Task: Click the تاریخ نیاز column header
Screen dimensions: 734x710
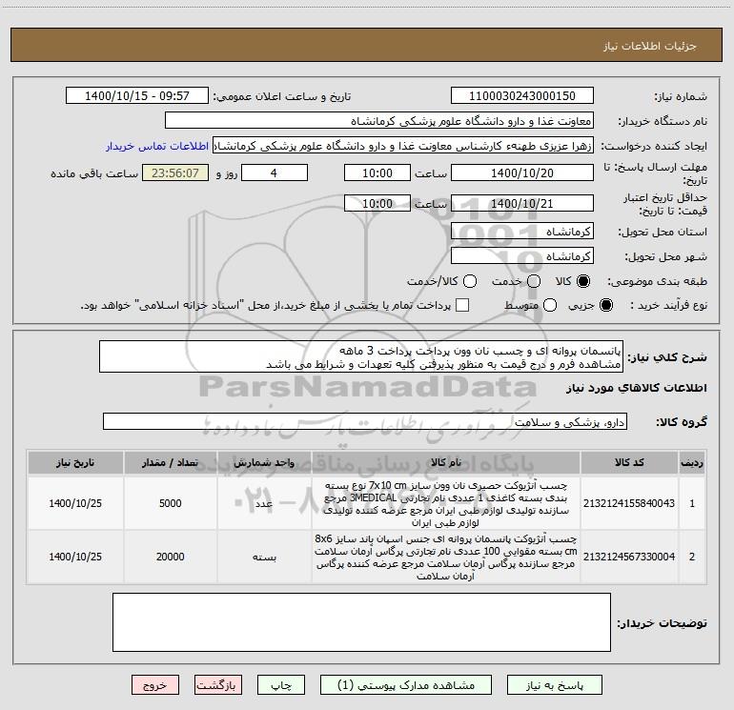Action: [x=75, y=462]
